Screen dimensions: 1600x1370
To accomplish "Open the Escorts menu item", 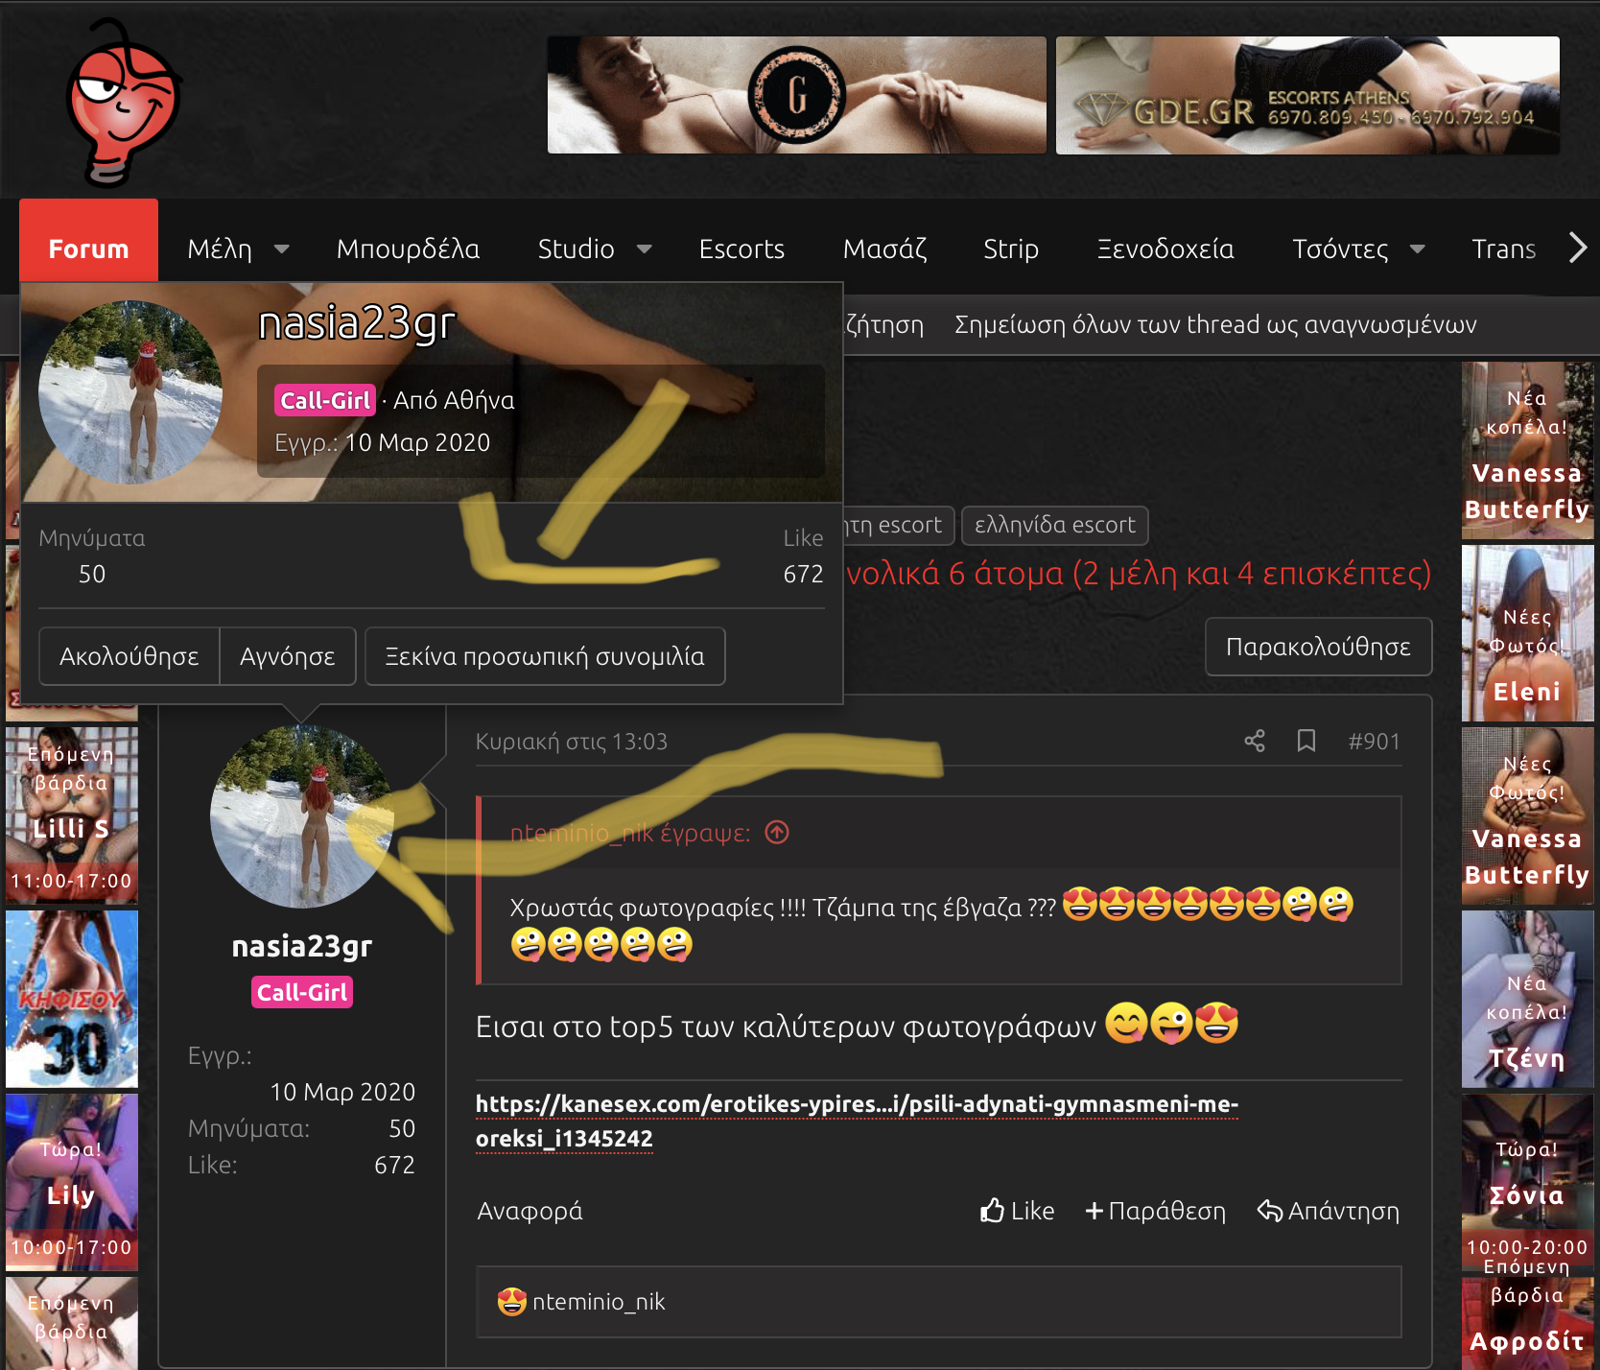I will [x=741, y=249].
